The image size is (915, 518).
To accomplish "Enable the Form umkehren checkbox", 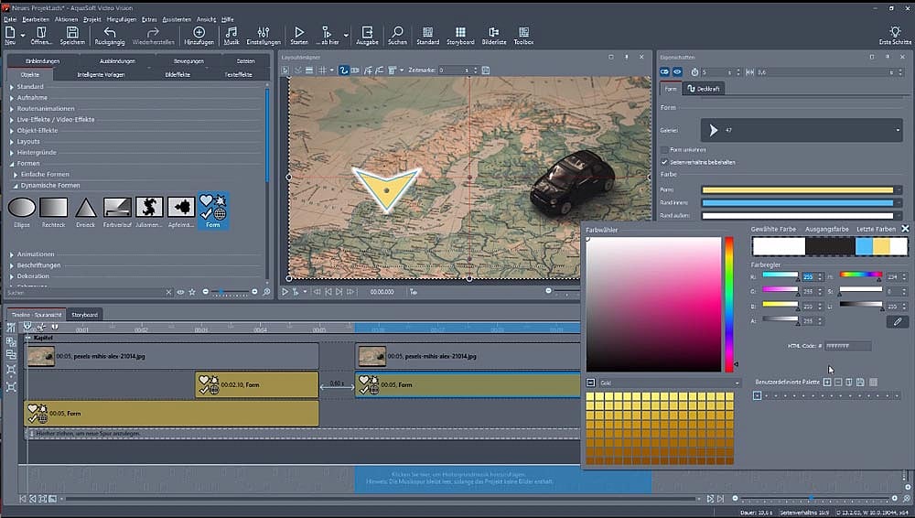I will pyautogui.click(x=664, y=150).
